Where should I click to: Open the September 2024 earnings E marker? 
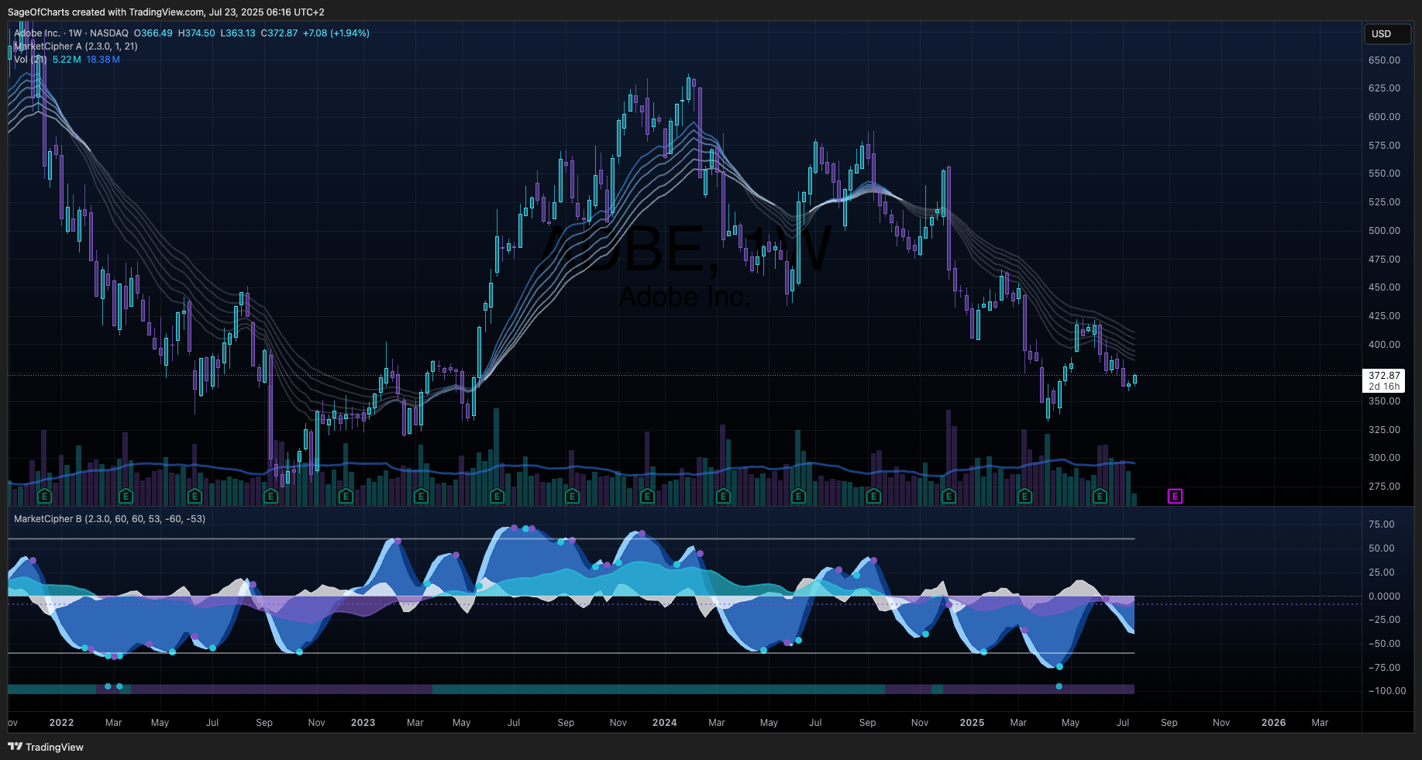(873, 496)
